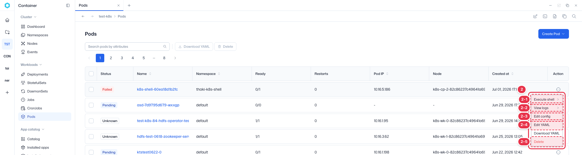Choose Edit YAML from action menu
This screenshot has height=155, width=582.
tap(547, 125)
